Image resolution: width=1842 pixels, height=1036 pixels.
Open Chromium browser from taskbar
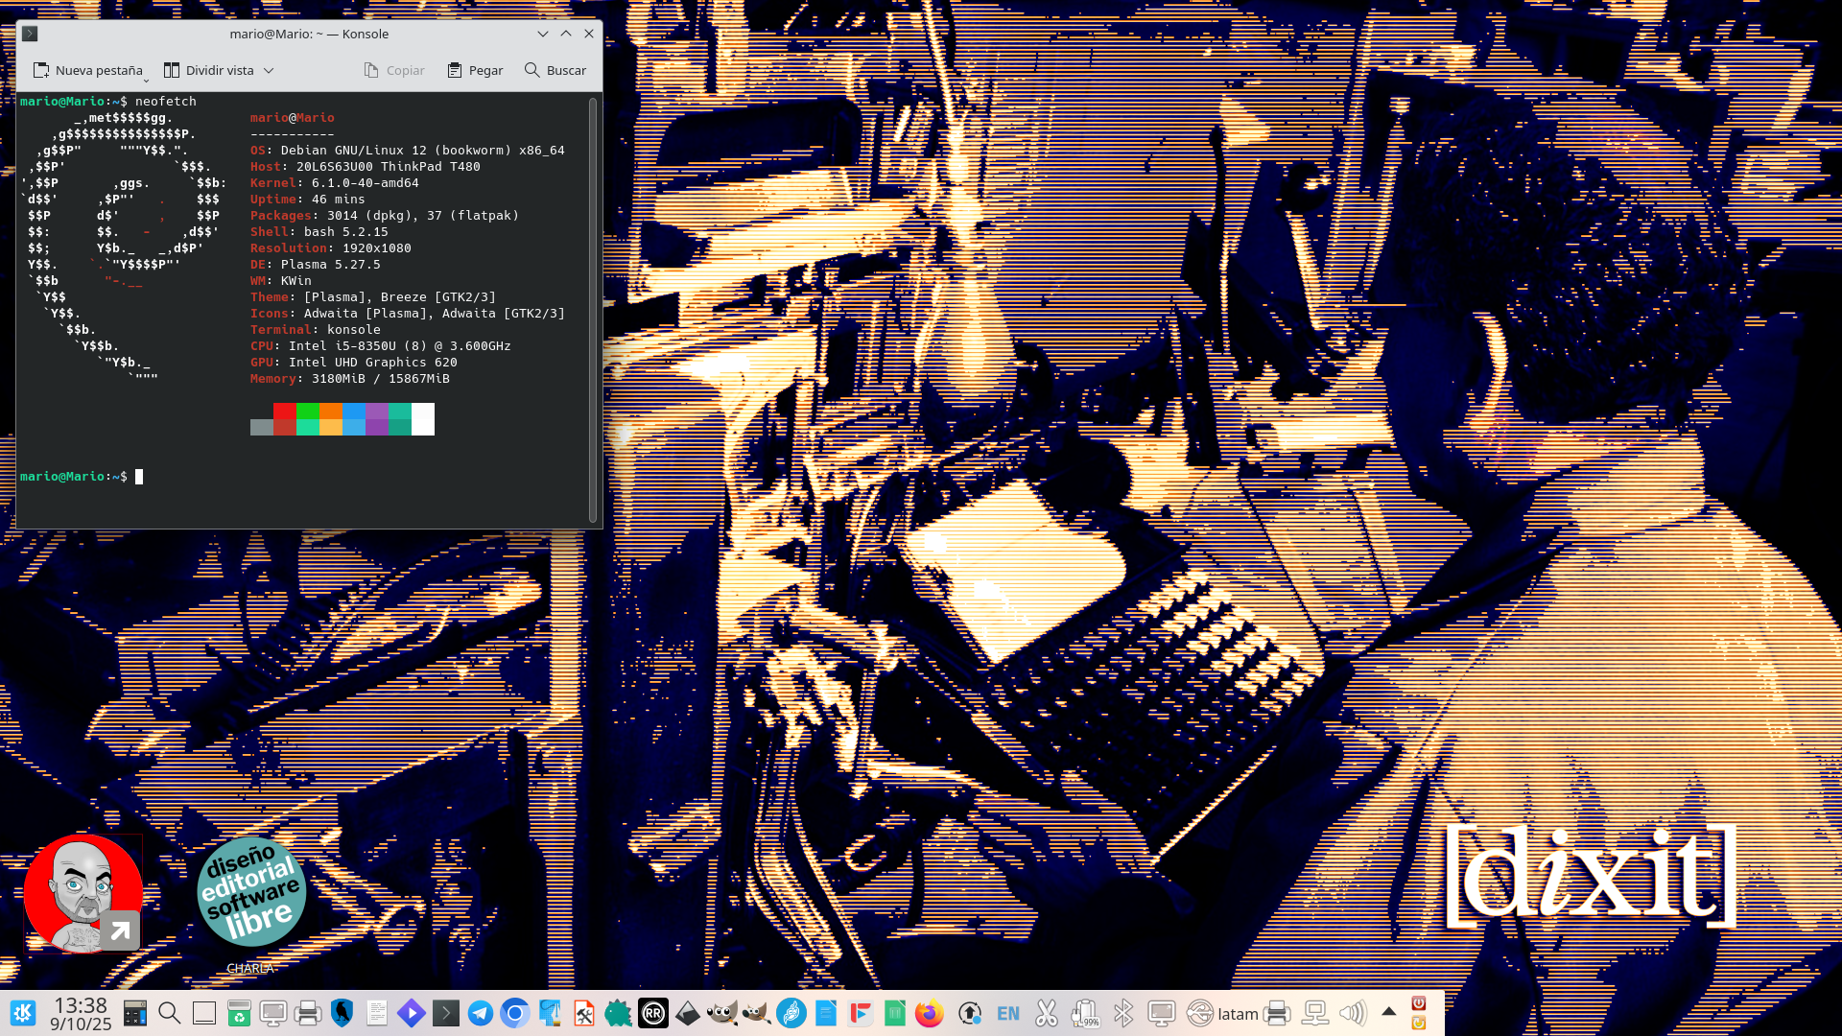514,1014
